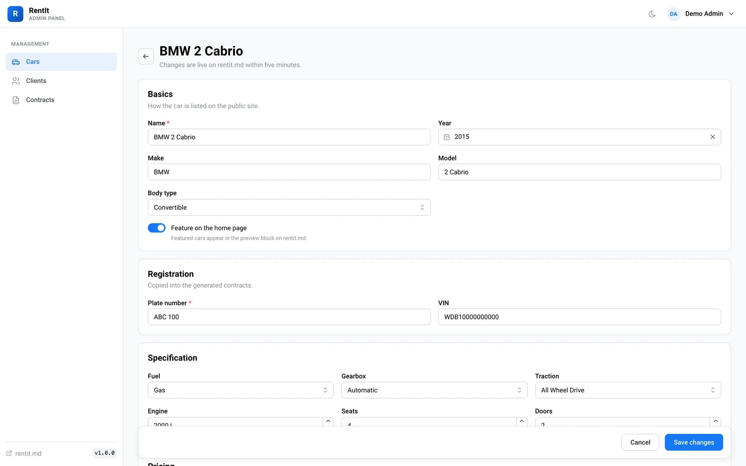Click the MANAGEMENT sidebar label
This screenshot has width=746, height=466.
[x=30, y=44]
